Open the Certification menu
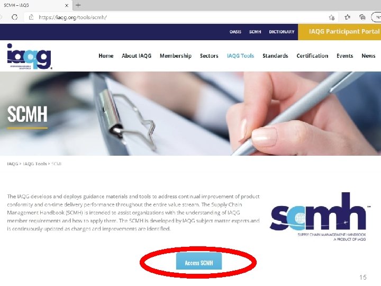Screen dimensions: 381x286 click(x=312, y=56)
